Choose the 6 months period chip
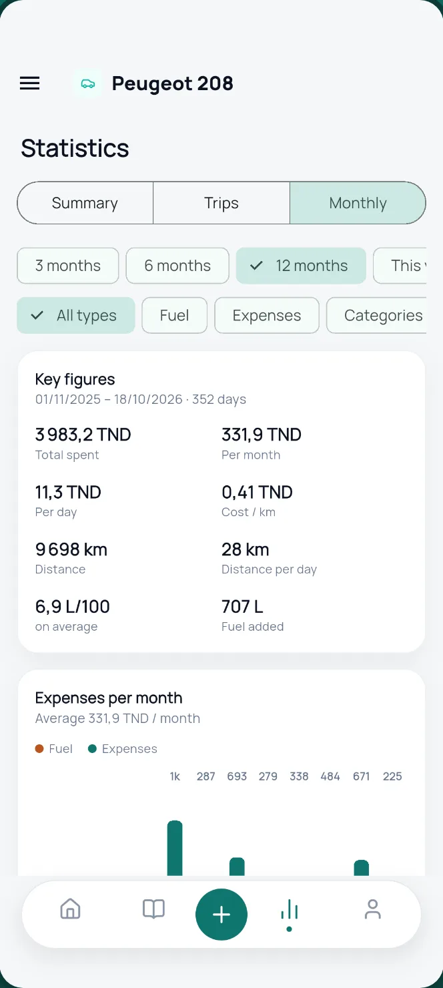Viewport: 443px width, 988px height. [x=177, y=266]
